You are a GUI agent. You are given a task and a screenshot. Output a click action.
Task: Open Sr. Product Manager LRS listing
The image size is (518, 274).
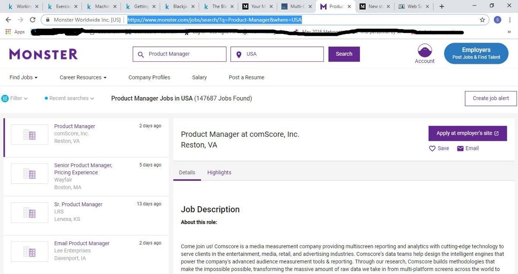pyautogui.click(x=78, y=205)
